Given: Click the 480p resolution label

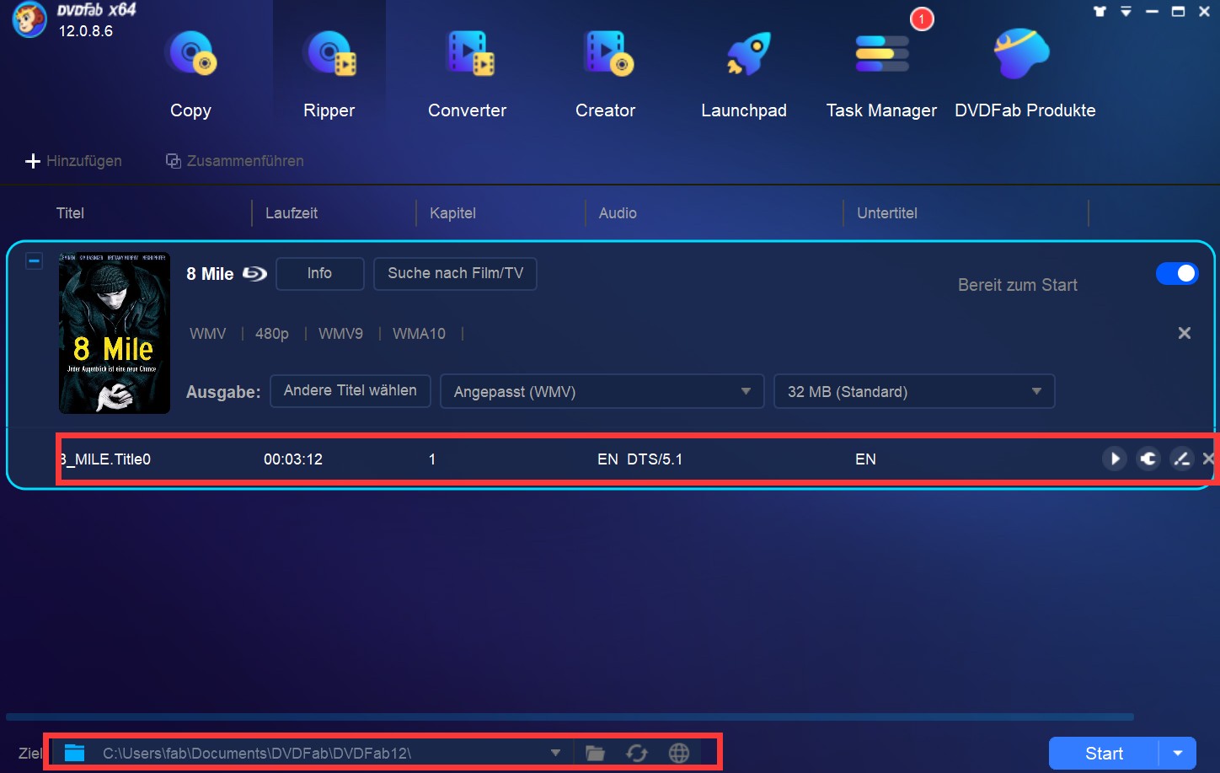Looking at the screenshot, I should 272,334.
